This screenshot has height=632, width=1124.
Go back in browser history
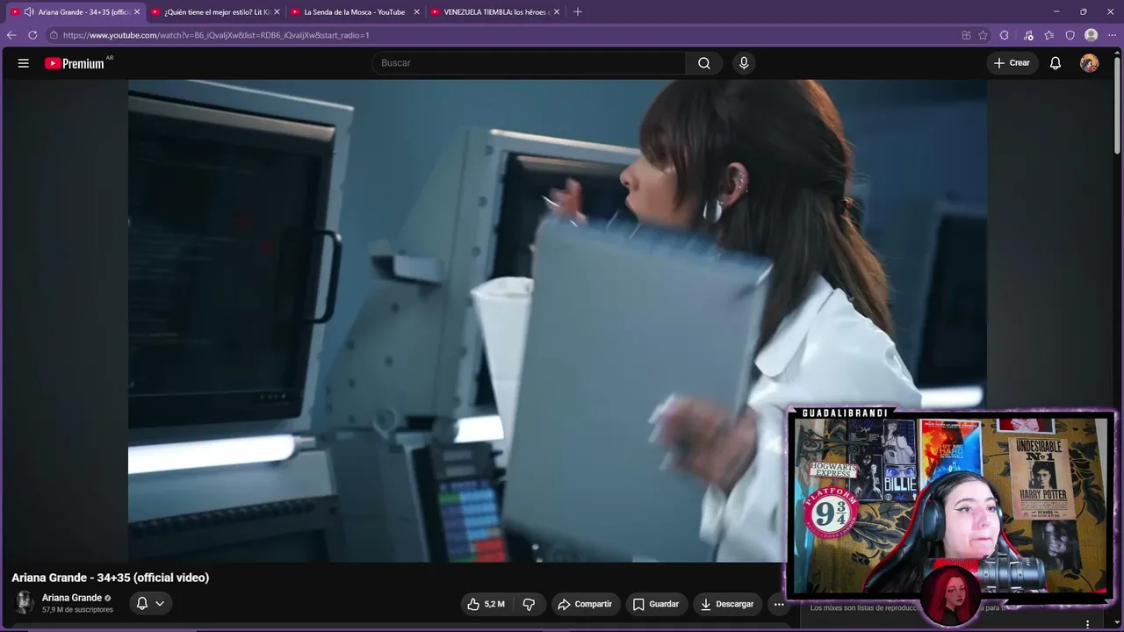click(x=11, y=35)
